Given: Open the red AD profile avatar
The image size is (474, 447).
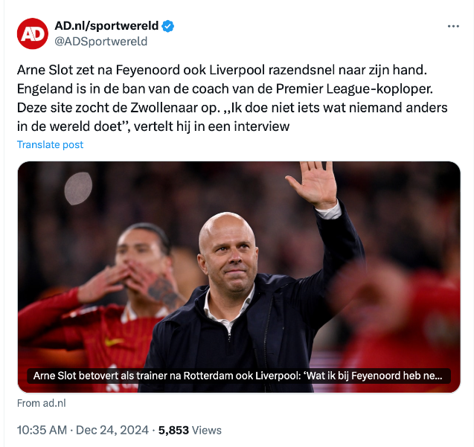Looking at the screenshot, I should click(32, 33).
